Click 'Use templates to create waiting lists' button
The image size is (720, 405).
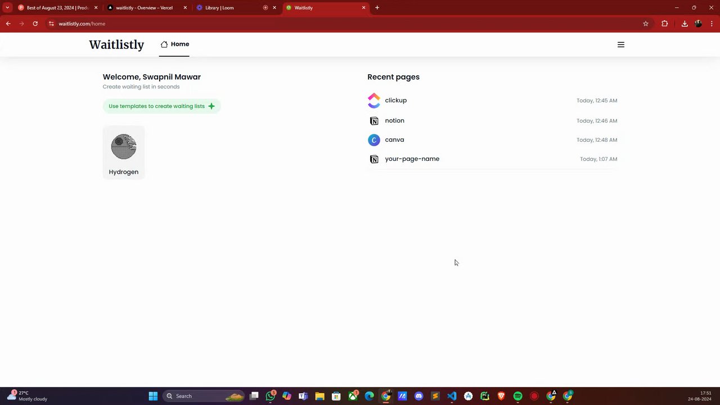click(161, 106)
